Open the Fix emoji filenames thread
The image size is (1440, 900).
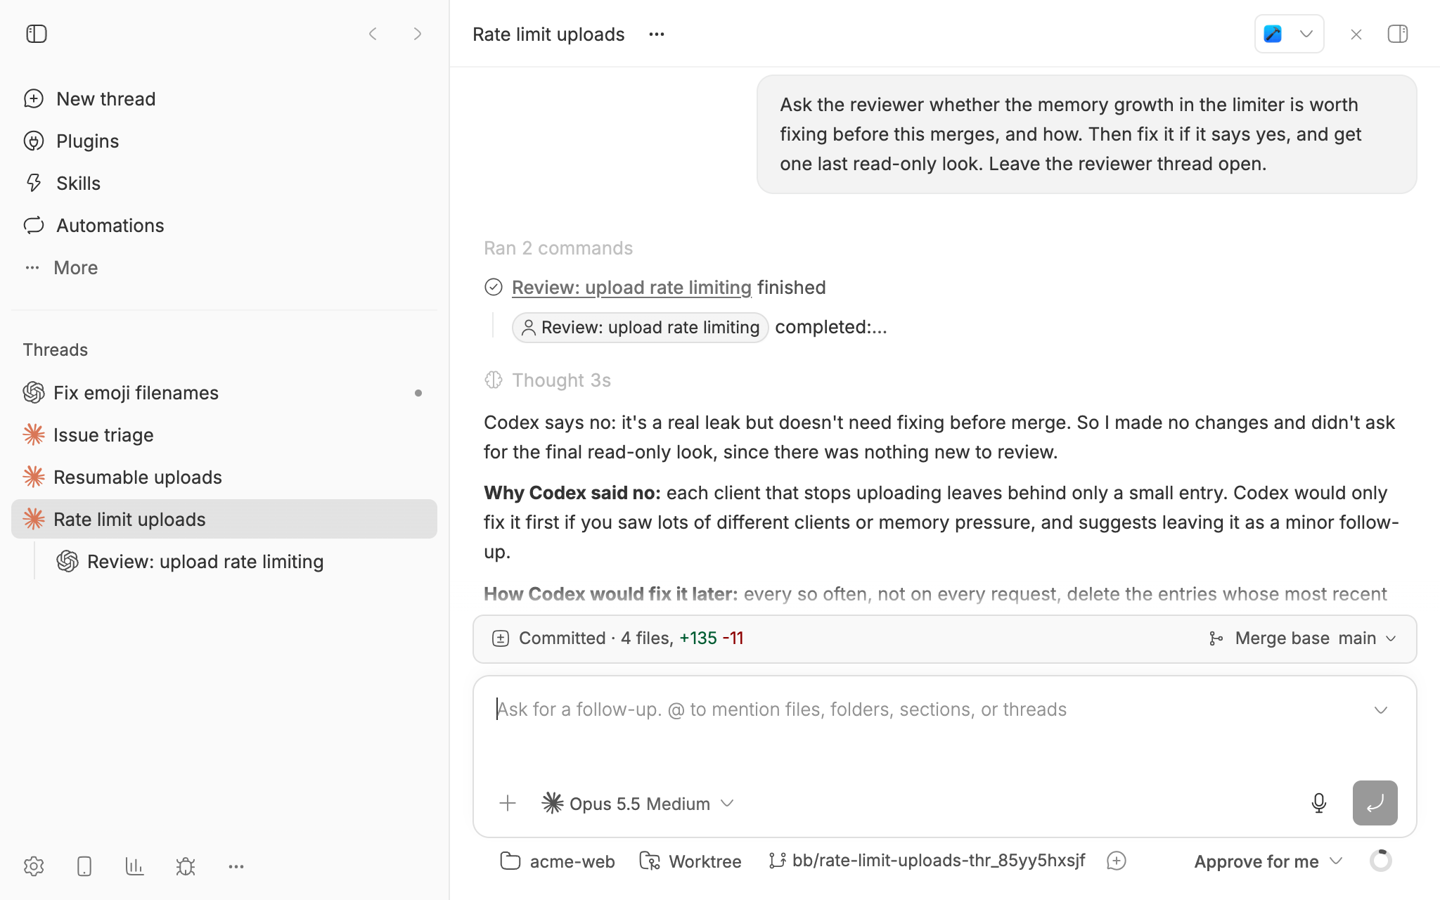[x=224, y=392]
